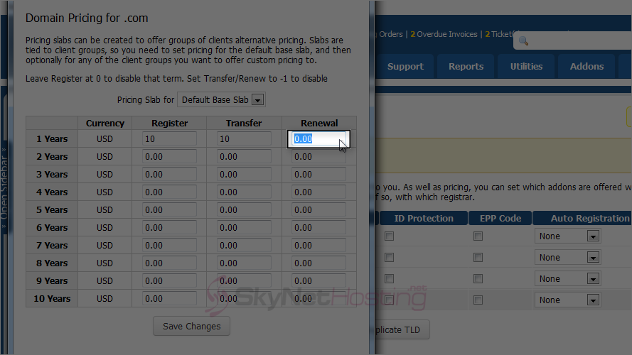632x355 pixels.
Task: Click the ID Protection column header
Action: click(424, 218)
